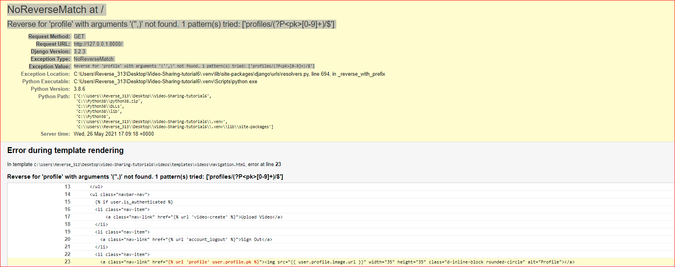
Task: Click the 'Python Executable:' label
Action: (x=46, y=81)
